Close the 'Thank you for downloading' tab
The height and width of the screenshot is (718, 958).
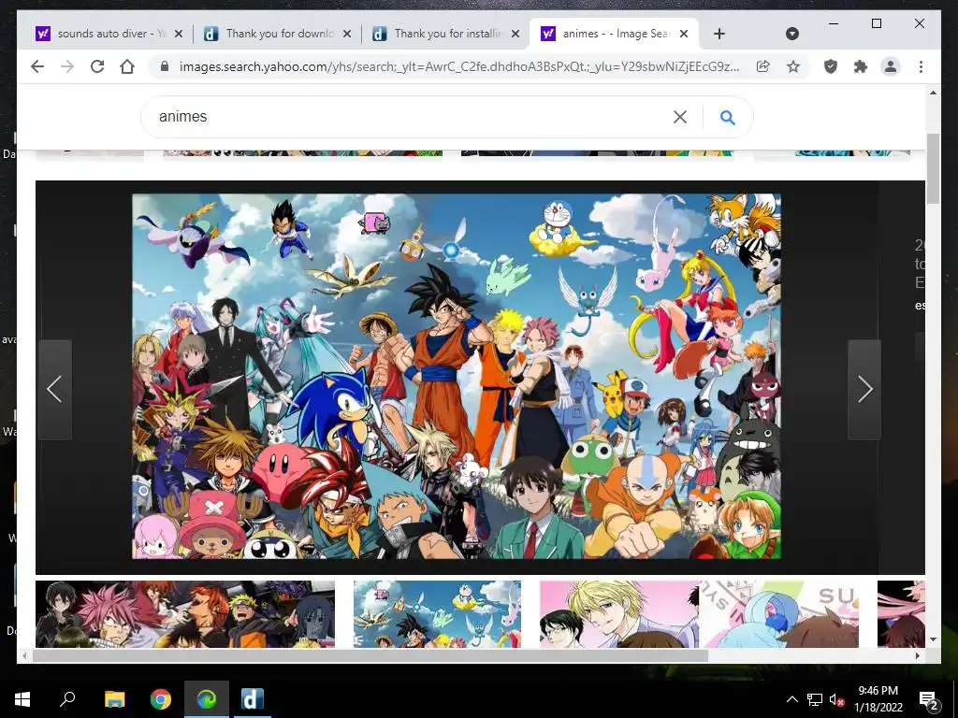347,34
